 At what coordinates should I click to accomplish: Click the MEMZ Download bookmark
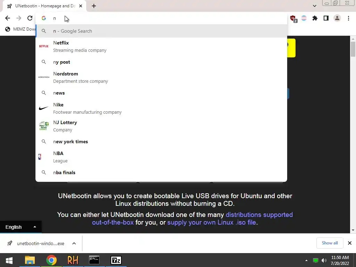[x=21, y=29]
